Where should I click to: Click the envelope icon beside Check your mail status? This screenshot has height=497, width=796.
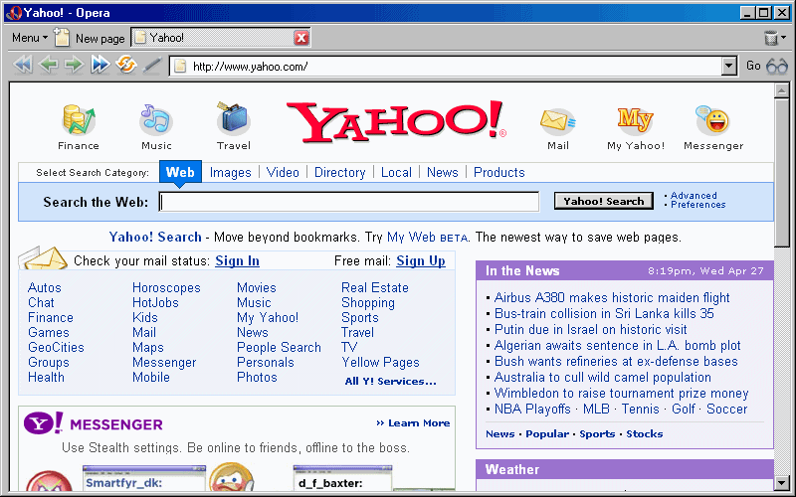(43, 258)
